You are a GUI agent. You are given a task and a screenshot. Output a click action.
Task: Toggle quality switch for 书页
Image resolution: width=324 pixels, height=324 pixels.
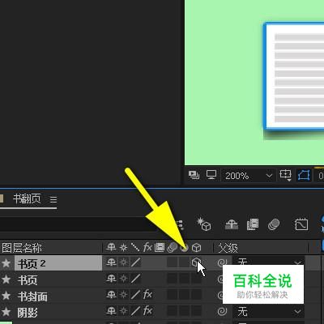135,279
